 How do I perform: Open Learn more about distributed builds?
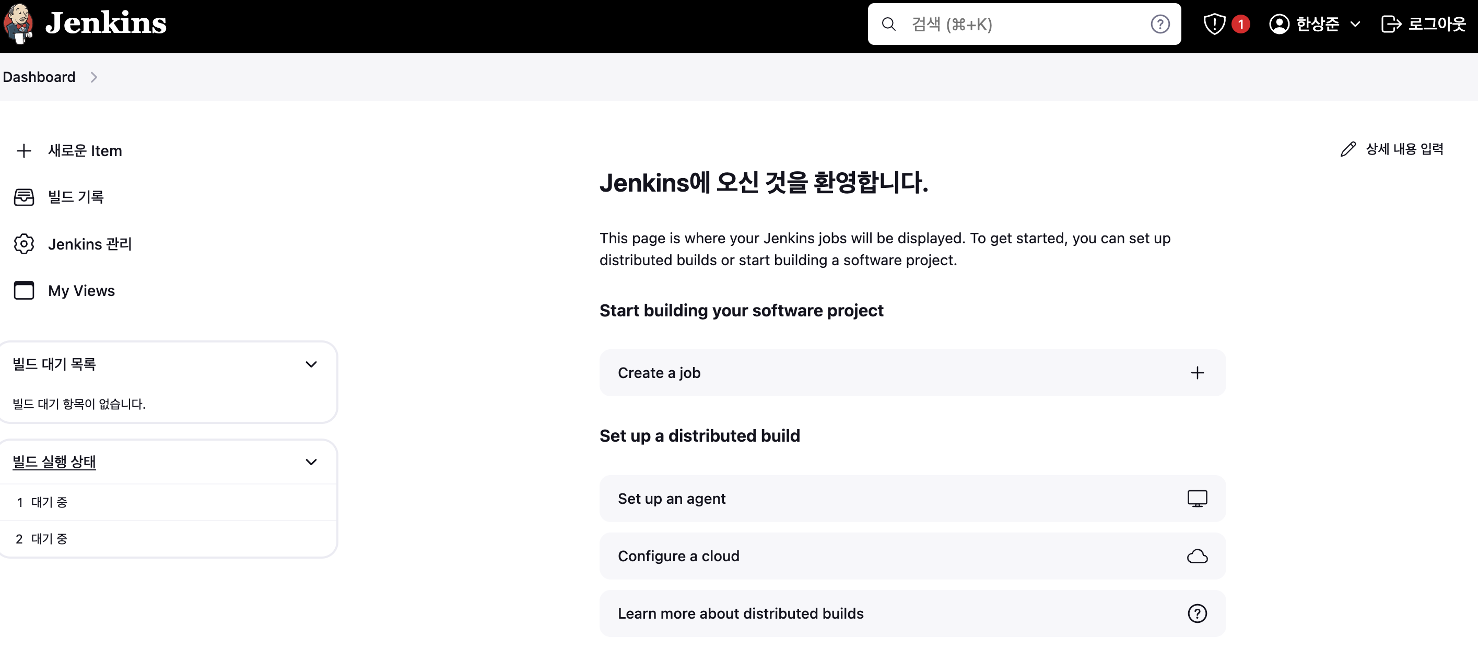point(741,613)
